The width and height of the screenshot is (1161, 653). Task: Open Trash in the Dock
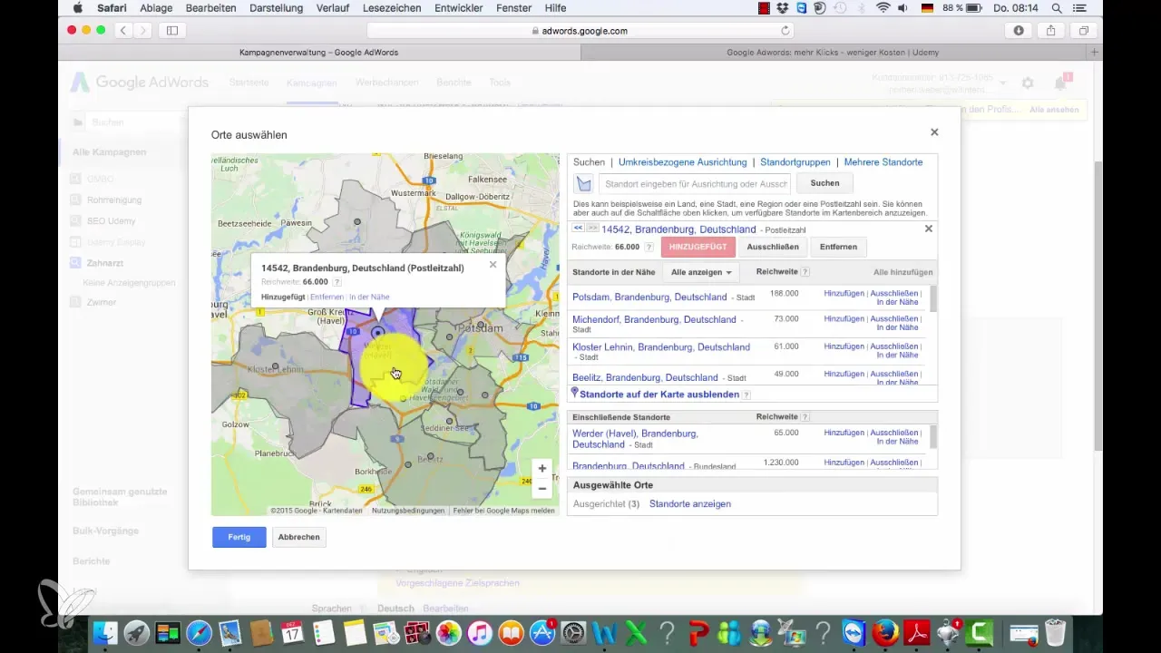tap(1055, 632)
